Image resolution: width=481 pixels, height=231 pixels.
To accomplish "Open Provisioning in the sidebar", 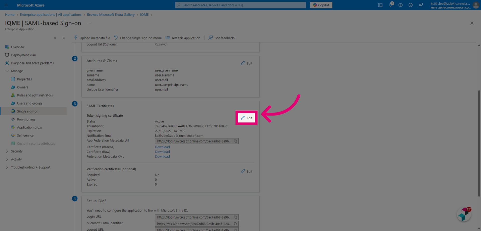I will coord(26,119).
